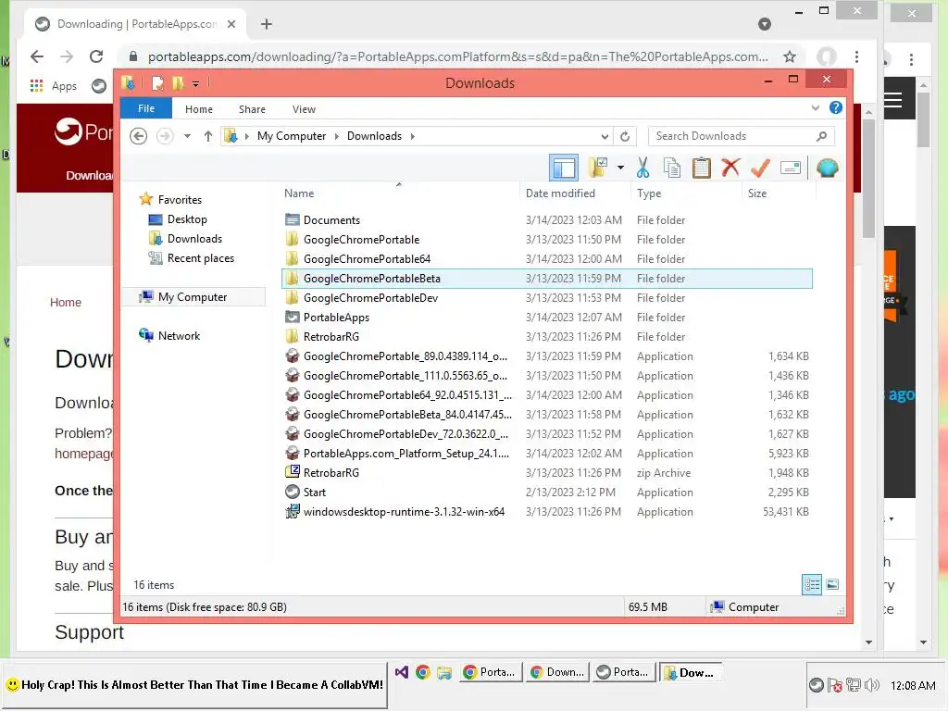This screenshot has width=948, height=711.
Task: Expand the ribbon with the chevron
Action: coord(815,107)
